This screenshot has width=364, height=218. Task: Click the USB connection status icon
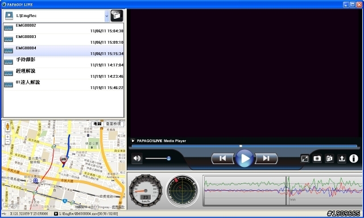point(4,213)
